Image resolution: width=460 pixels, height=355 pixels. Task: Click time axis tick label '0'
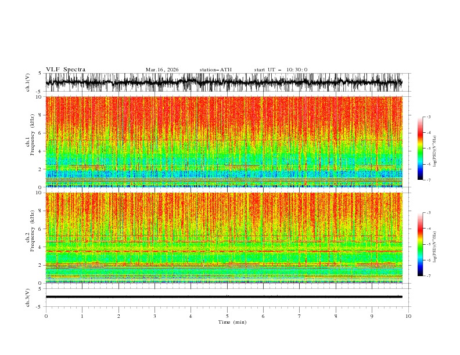coord(46,316)
